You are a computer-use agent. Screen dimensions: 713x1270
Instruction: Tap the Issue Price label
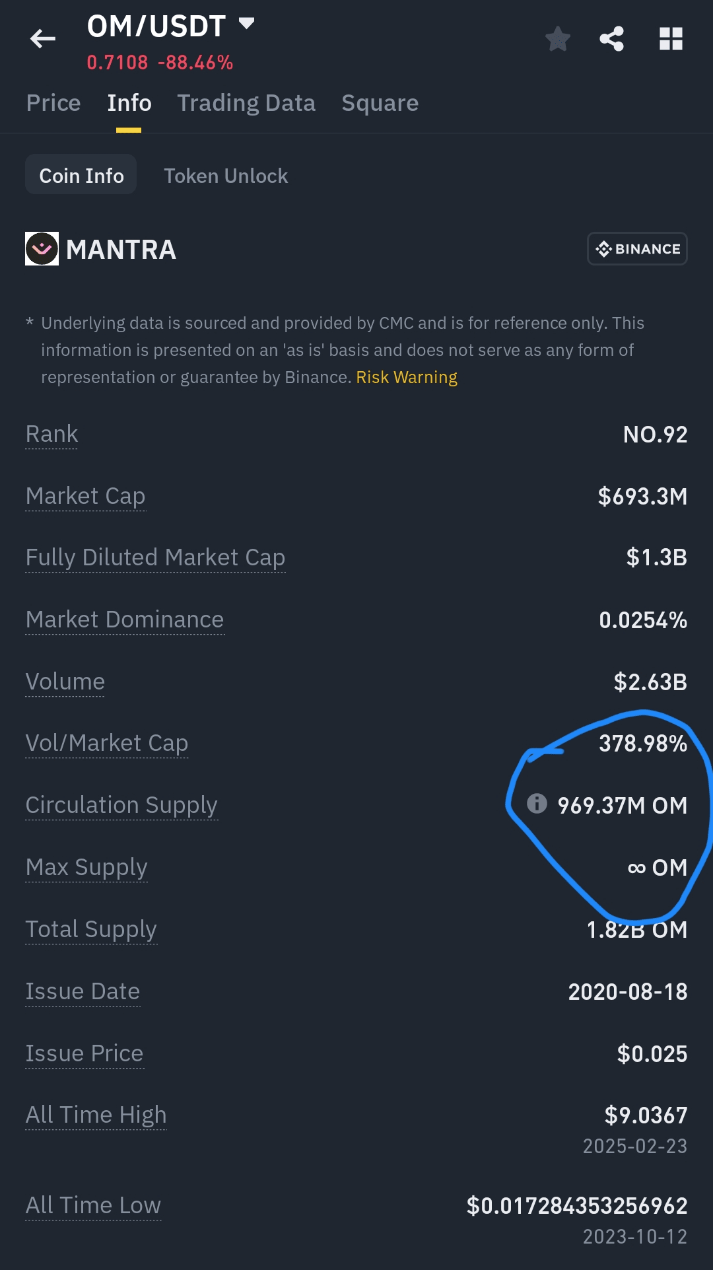tap(85, 1053)
